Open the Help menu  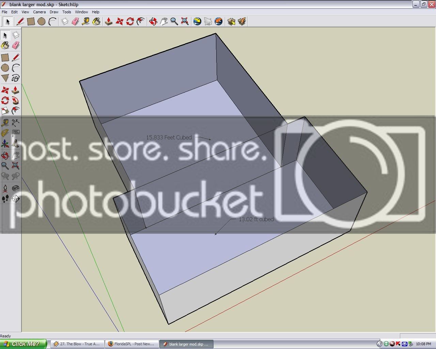pyautogui.click(x=96, y=12)
